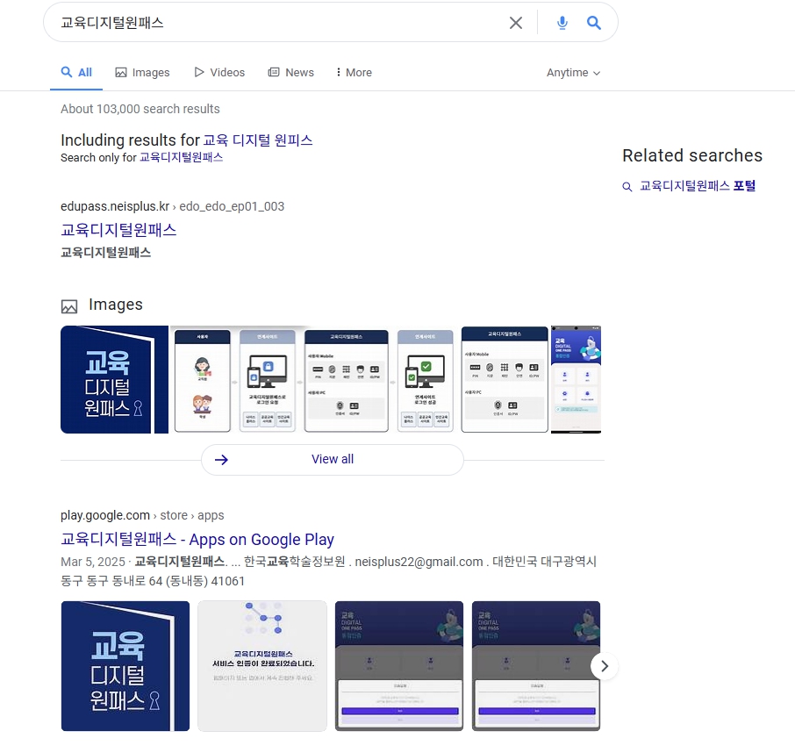Open the service authentication complete screenshot thumbnail

(x=262, y=666)
